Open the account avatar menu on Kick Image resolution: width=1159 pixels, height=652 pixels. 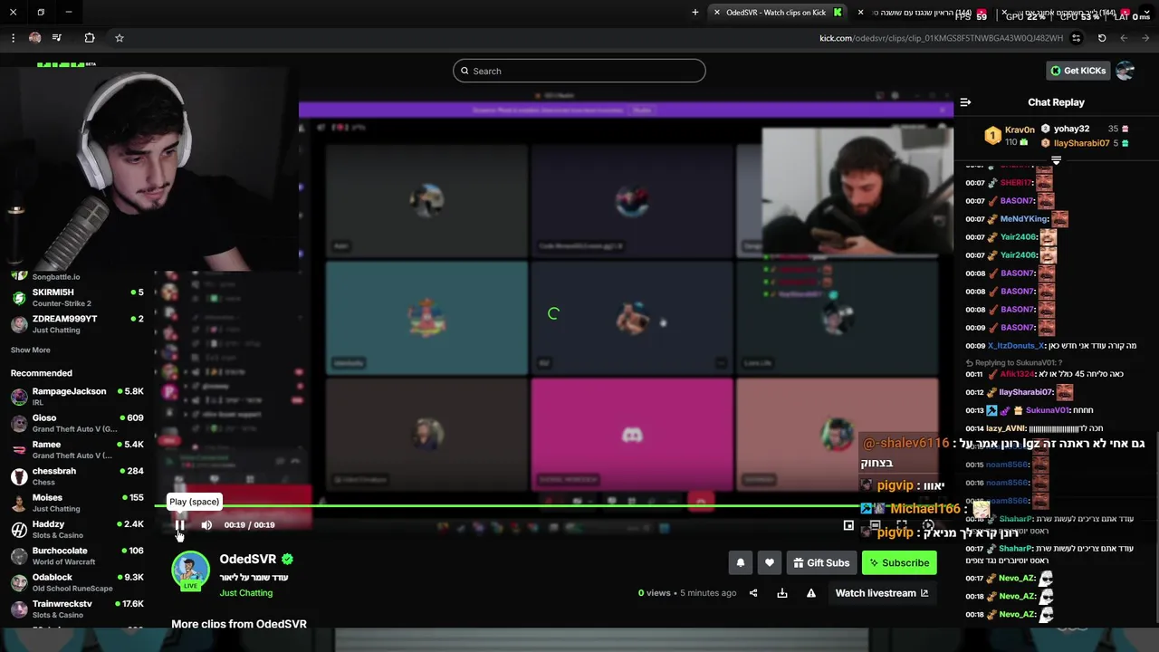tap(1125, 71)
